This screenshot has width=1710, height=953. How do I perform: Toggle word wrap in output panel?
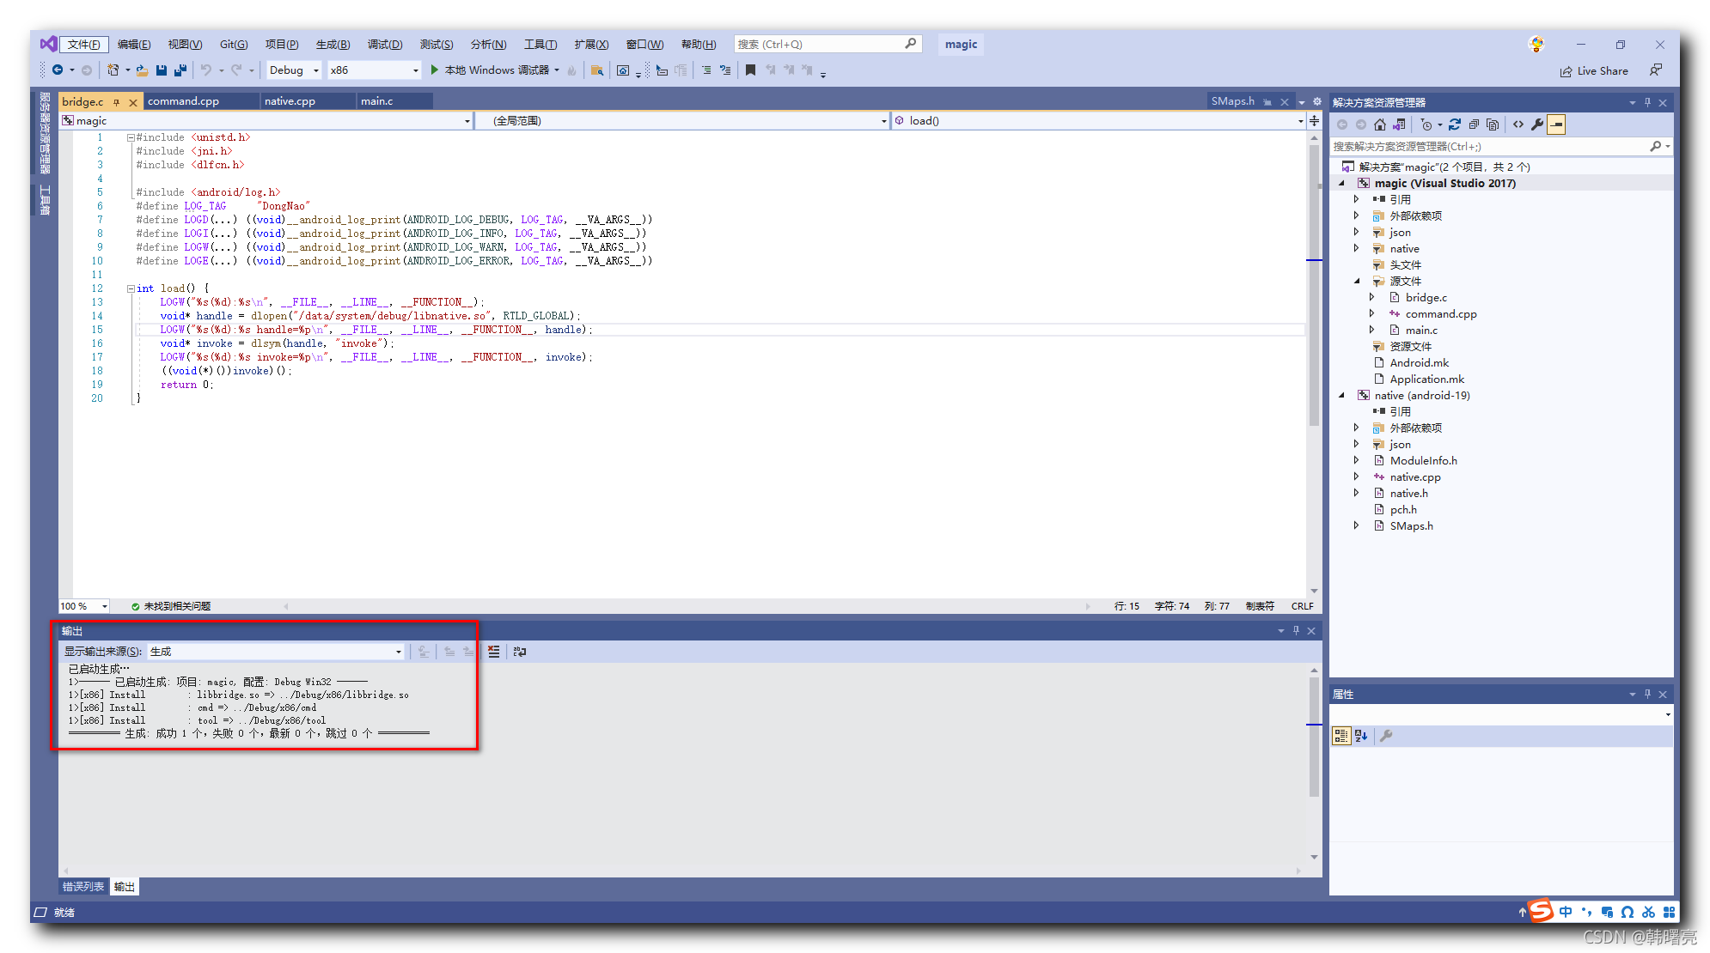pyautogui.click(x=520, y=652)
